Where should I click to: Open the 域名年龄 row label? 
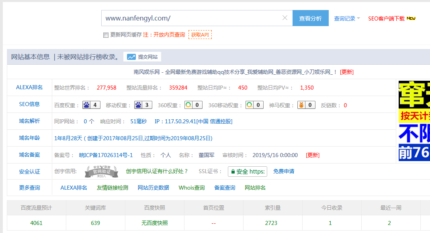point(29,138)
